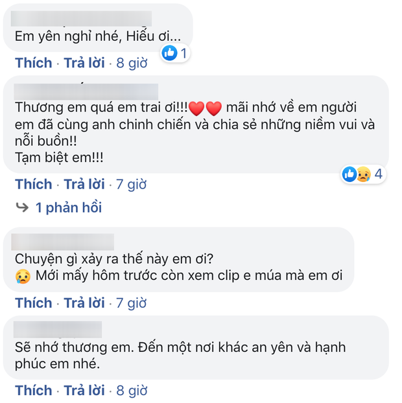Show who reacted via the "4" reaction count
402x403 pixels.
pyautogui.click(x=378, y=174)
